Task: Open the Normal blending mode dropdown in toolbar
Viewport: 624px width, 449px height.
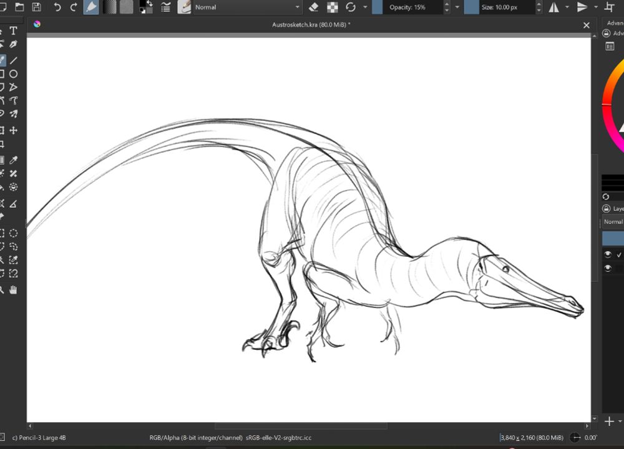Action: pyautogui.click(x=246, y=7)
